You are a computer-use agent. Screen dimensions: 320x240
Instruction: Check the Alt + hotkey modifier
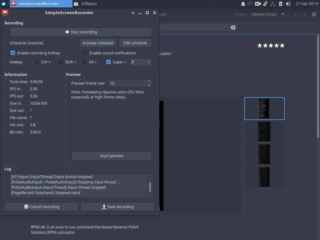tap(84, 62)
